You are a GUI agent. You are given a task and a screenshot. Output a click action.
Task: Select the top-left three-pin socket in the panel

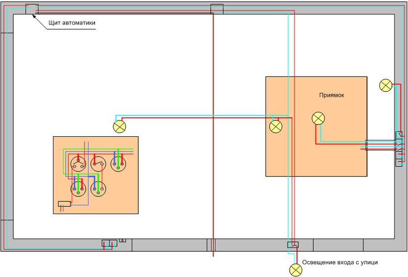coord(78,163)
